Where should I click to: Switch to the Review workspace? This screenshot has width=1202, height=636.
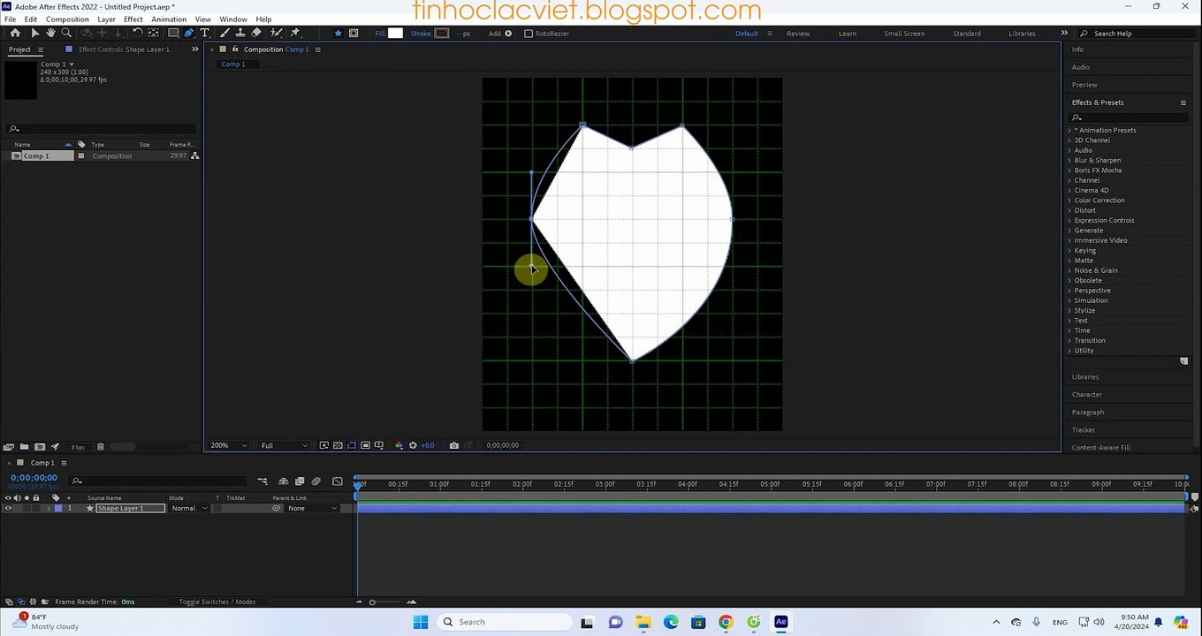click(x=798, y=34)
